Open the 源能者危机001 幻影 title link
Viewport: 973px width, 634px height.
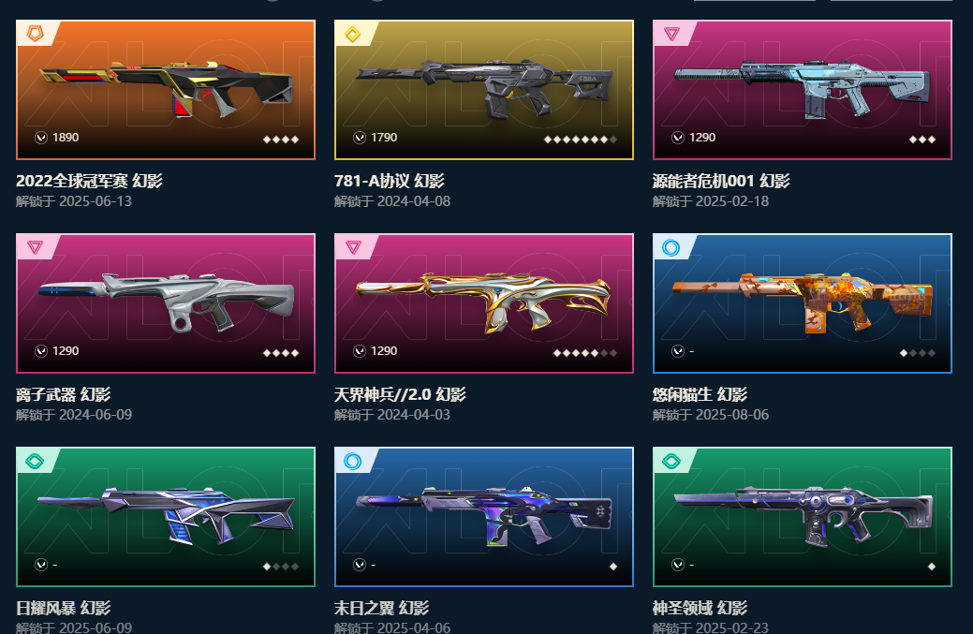pyautogui.click(x=721, y=181)
